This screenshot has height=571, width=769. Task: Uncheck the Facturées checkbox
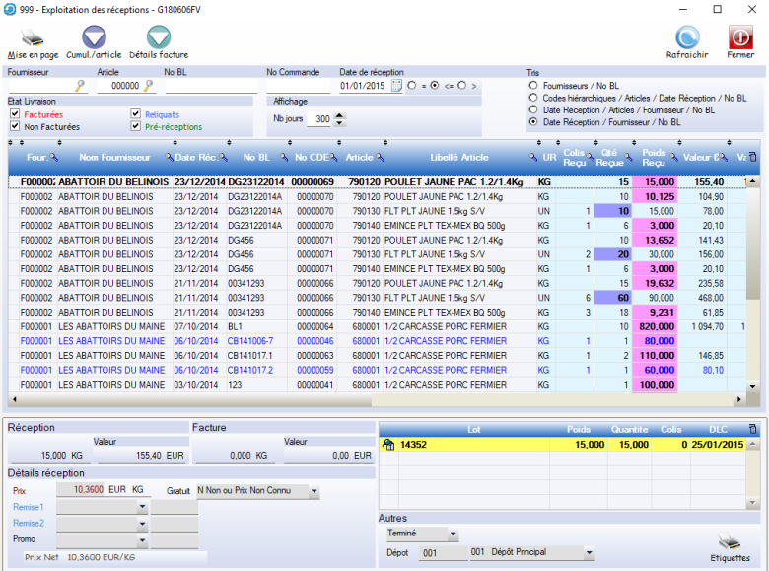coord(15,114)
